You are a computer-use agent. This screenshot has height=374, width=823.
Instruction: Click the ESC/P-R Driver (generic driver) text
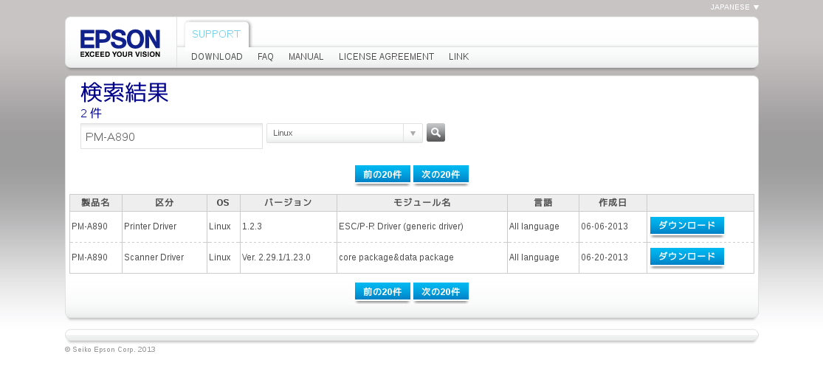pos(401,226)
